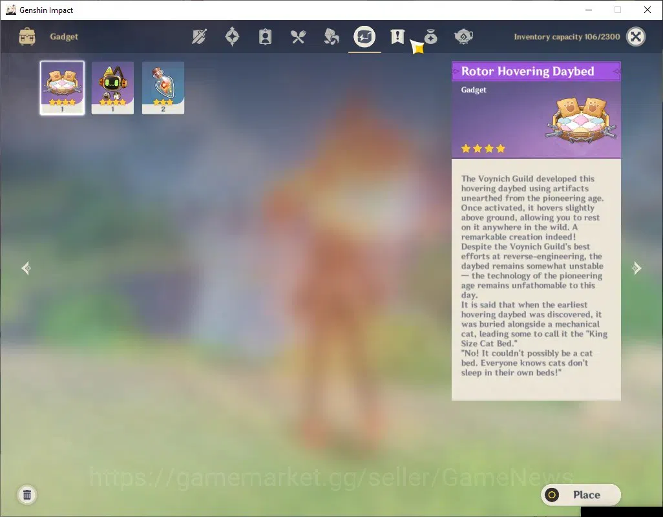Open the Precious Items tab
Image resolution: width=663 pixels, height=517 pixels.
[430, 37]
